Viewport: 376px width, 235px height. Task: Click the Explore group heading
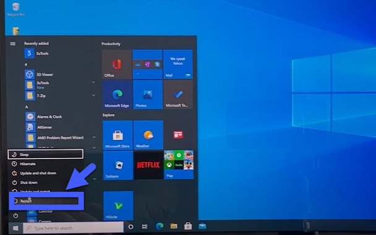[109, 115]
